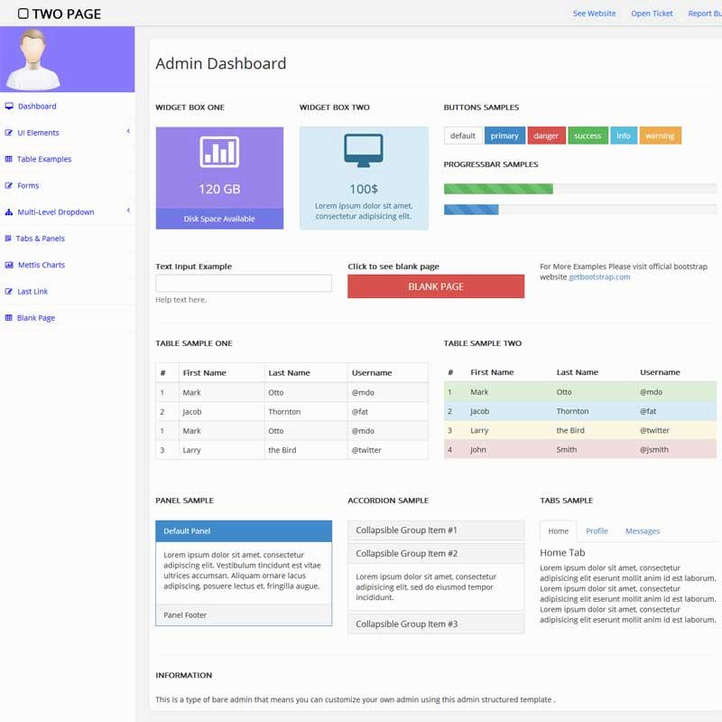The image size is (722, 722).
Task: Click the Mettis Charts sidebar icon
Action: point(9,265)
